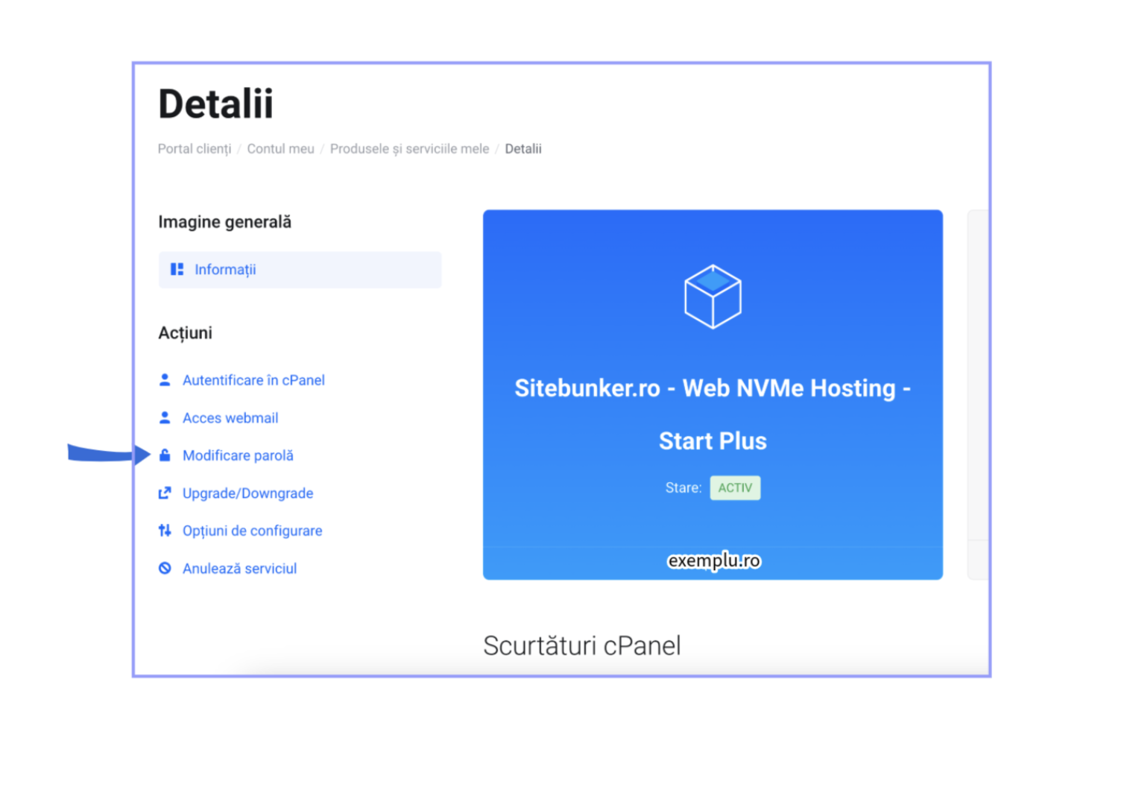Click the Acțiuni section heading
Viewport: 1139px width, 787px height.
coord(185,333)
